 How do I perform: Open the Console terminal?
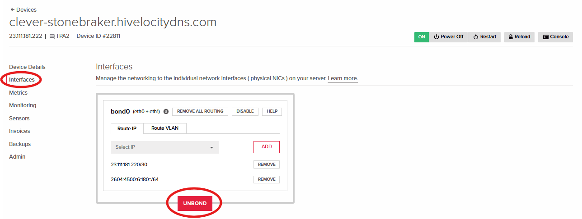(555, 37)
